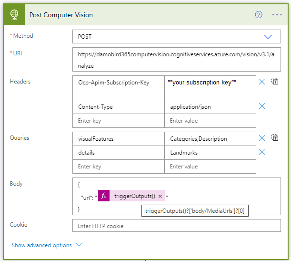Click the triggerOutputs() expression token

134,196
